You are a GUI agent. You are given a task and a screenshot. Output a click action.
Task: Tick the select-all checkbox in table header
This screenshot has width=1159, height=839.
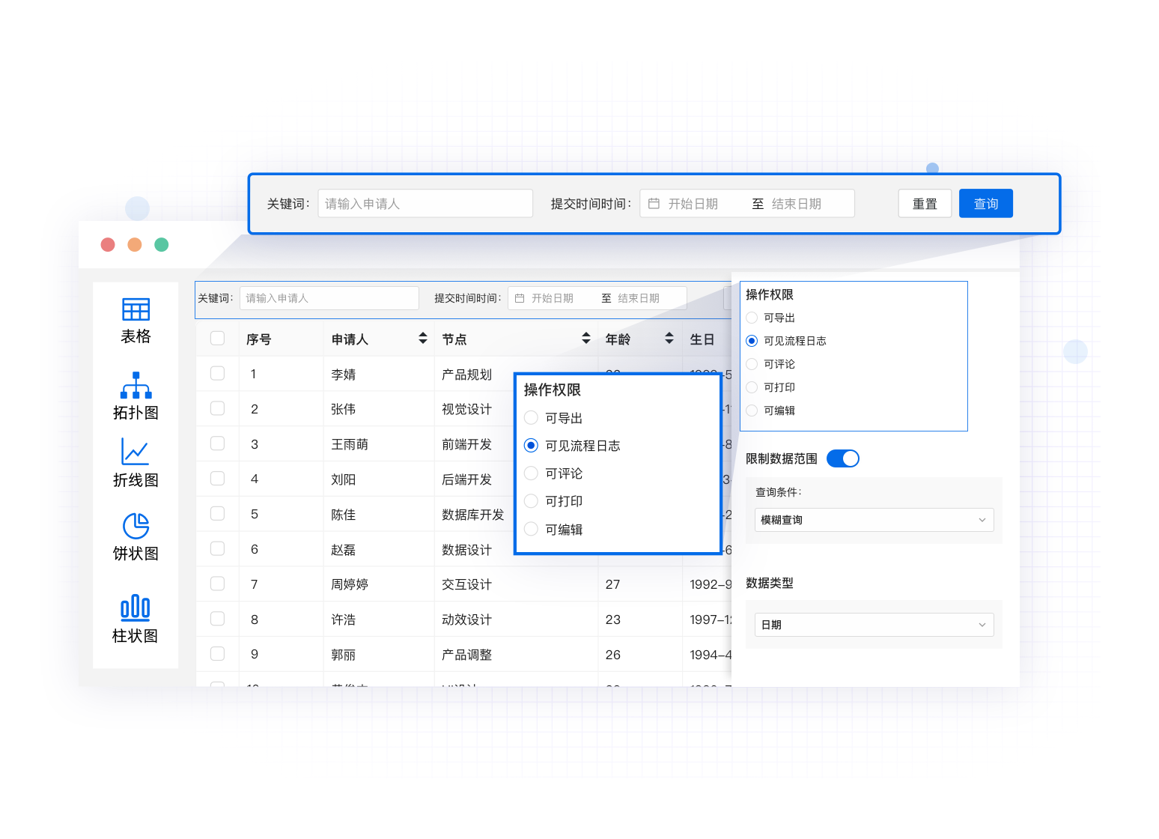(x=218, y=338)
